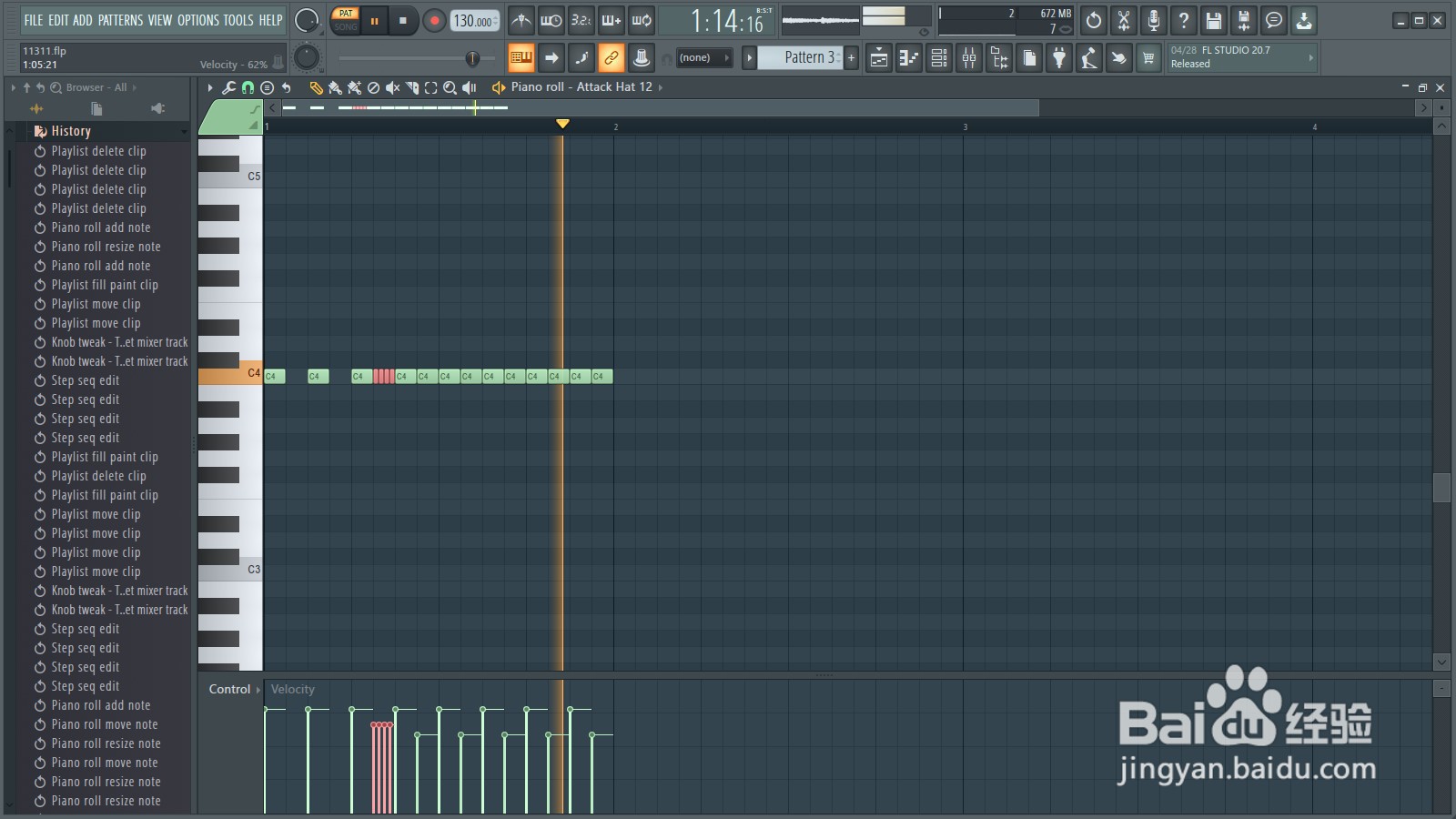Open help with question mark icon

[x=1184, y=20]
